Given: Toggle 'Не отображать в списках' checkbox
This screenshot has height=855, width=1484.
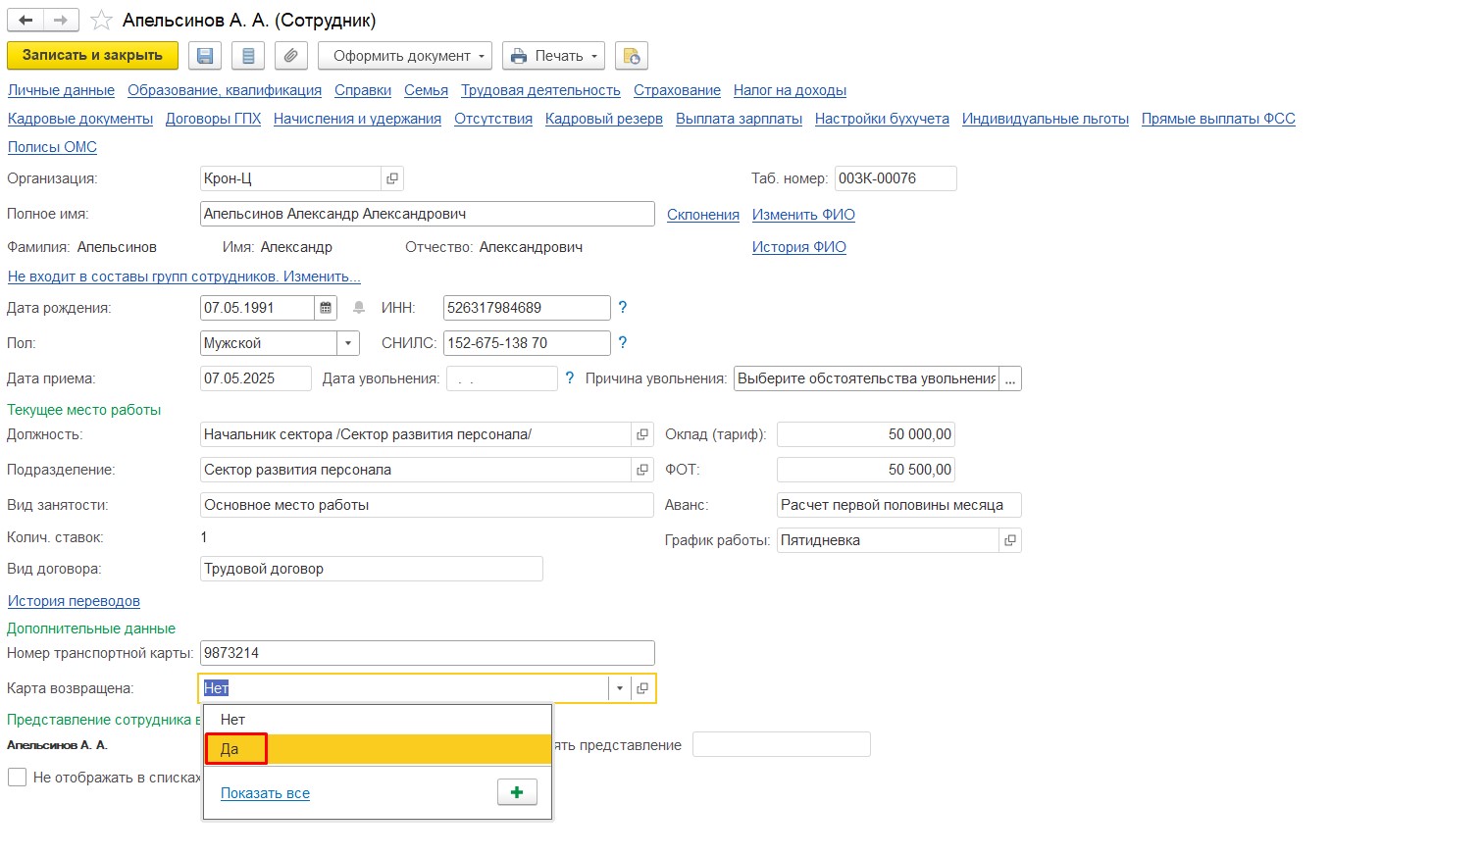Looking at the screenshot, I should point(17,778).
